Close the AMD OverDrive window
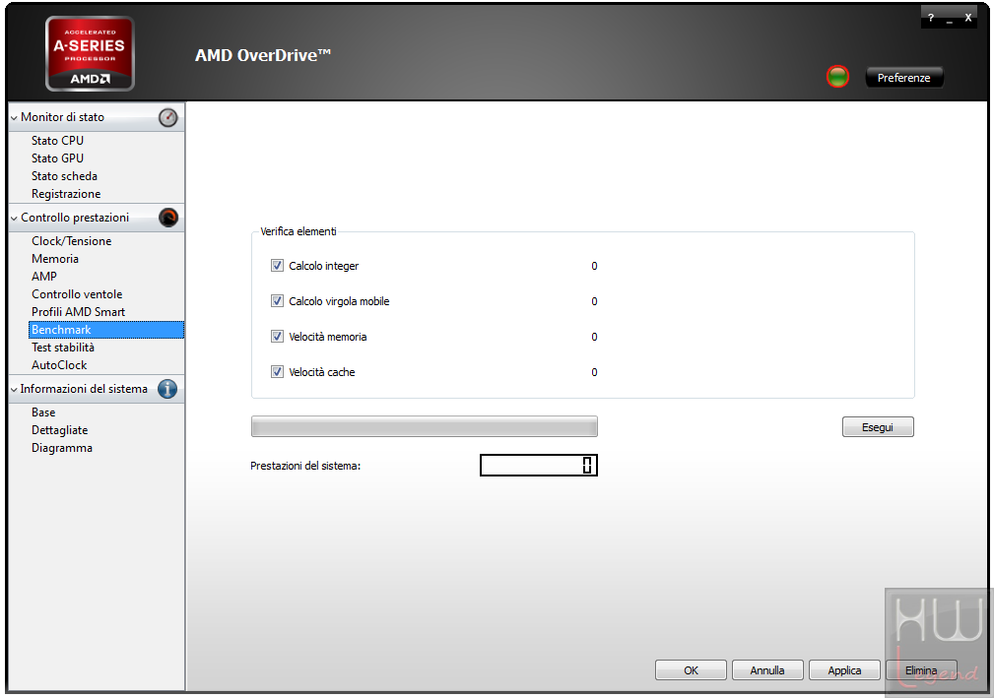994x698 pixels. 968,18
